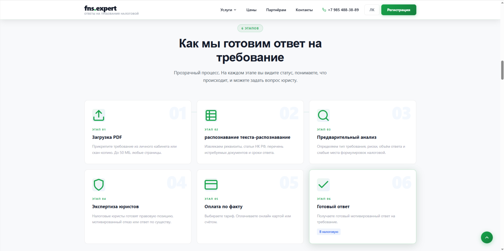Screen dimensions: 504x251
Task: Open personal account via ЛК button
Action: click(x=372, y=10)
